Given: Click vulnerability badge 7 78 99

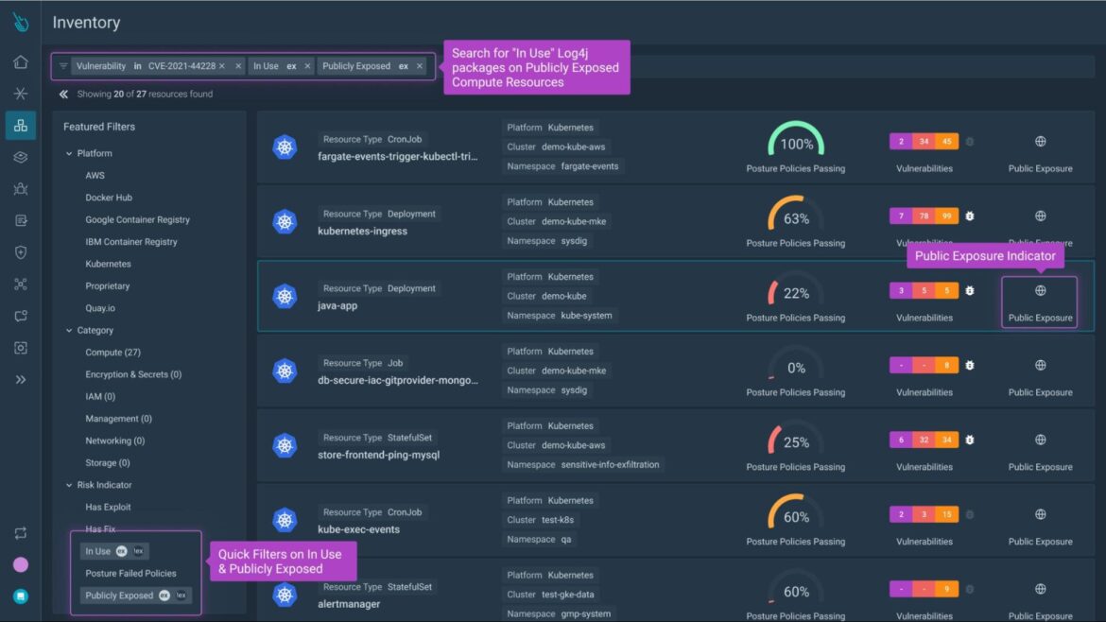Looking at the screenshot, I should coord(924,216).
